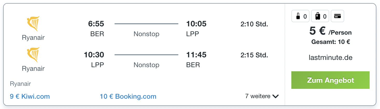Select the 10:30 LPP return departure
The width and height of the screenshot is (380, 109).
[94, 55]
